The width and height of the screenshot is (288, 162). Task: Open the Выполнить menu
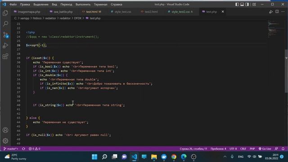click(x=83, y=4)
